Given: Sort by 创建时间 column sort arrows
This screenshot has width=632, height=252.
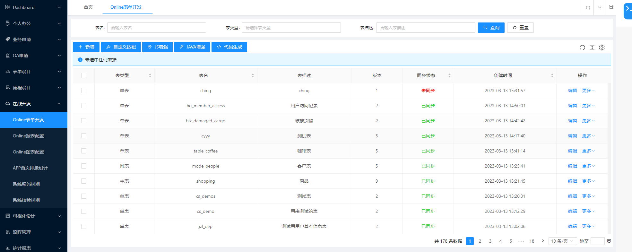Looking at the screenshot, I should click(552, 75).
